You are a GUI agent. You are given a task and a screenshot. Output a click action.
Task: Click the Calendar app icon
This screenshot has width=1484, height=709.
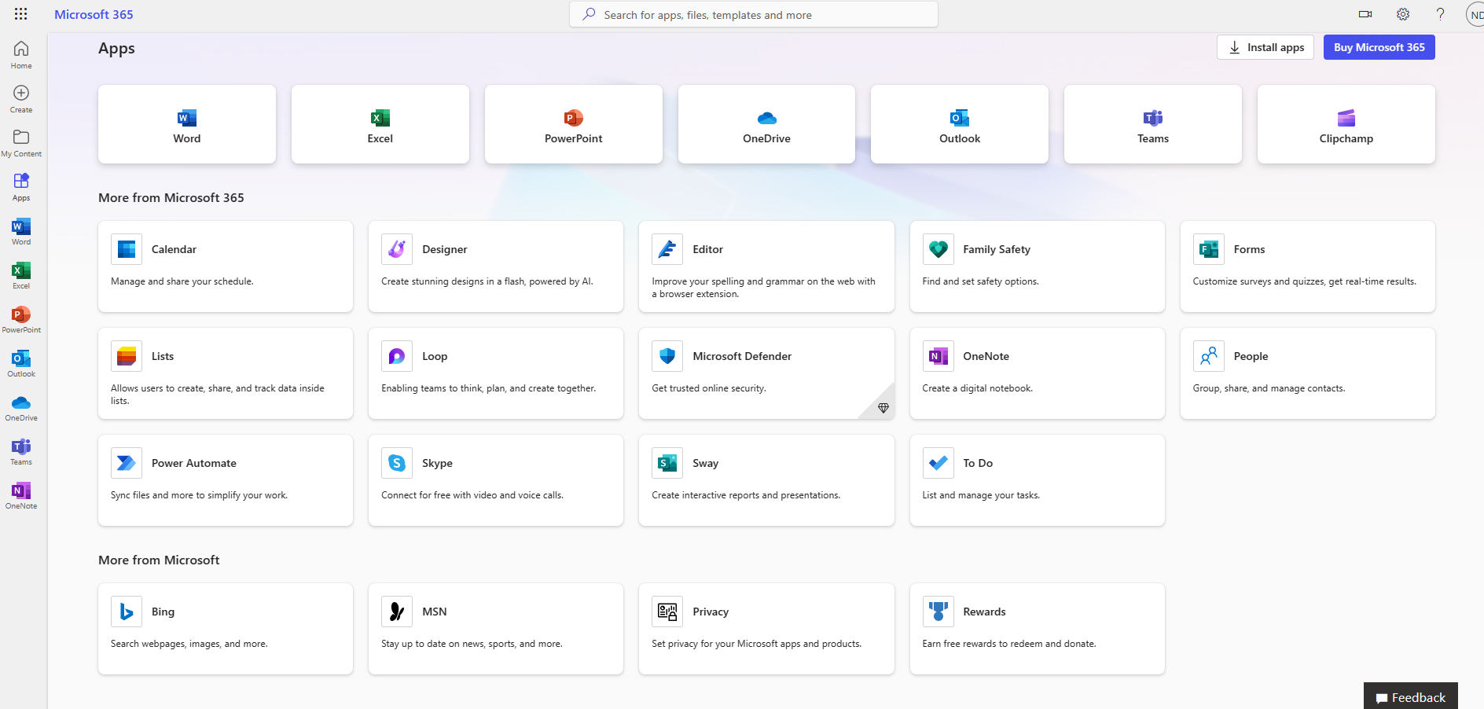click(127, 249)
